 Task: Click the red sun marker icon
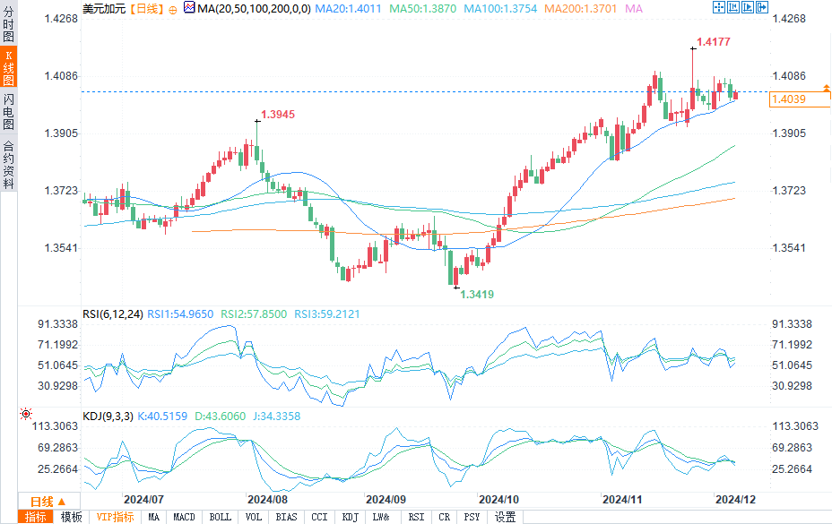[25, 414]
